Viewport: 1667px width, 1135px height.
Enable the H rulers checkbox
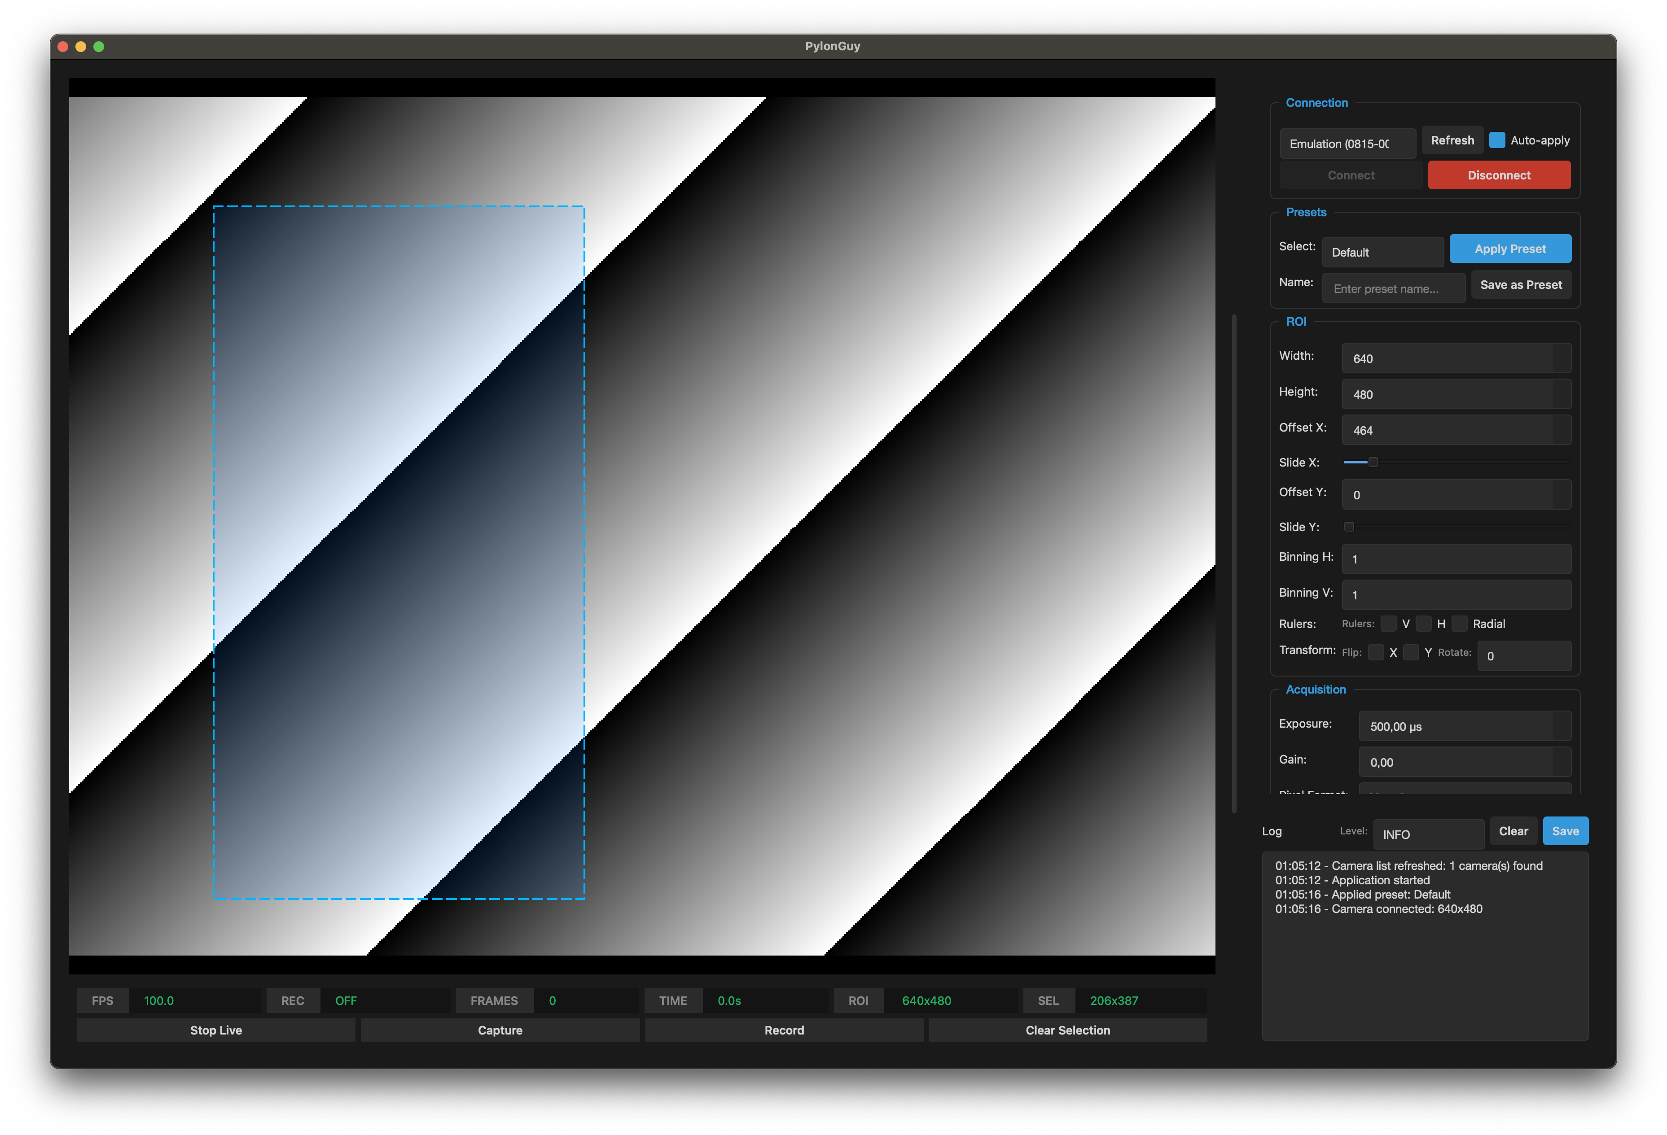[1423, 623]
